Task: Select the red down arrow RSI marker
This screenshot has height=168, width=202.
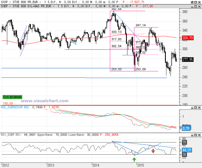Action: point(153,151)
